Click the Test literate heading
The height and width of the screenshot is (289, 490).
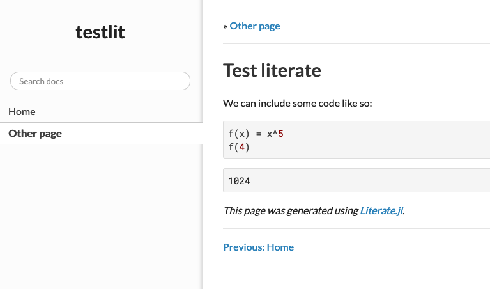click(x=272, y=70)
